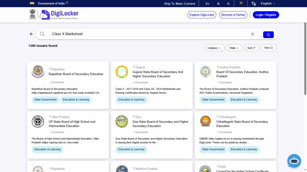Click Skip To Main Content
This screenshot has width=307, height=172.
point(180,4)
